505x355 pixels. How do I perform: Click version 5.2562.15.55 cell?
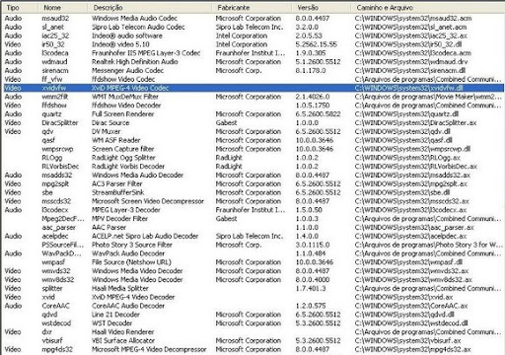(x=316, y=44)
